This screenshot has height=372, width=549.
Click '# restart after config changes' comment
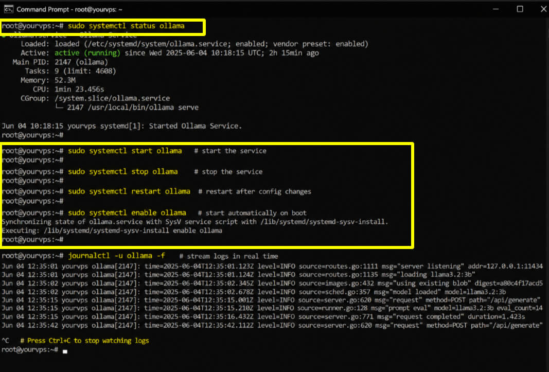[255, 191]
